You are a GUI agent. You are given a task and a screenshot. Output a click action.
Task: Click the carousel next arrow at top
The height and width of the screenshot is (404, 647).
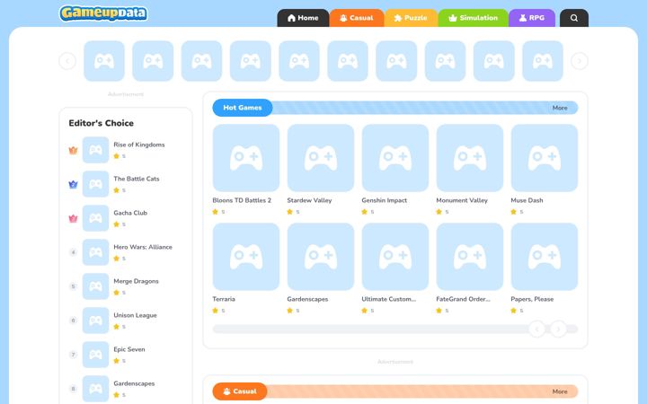pyautogui.click(x=580, y=61)
